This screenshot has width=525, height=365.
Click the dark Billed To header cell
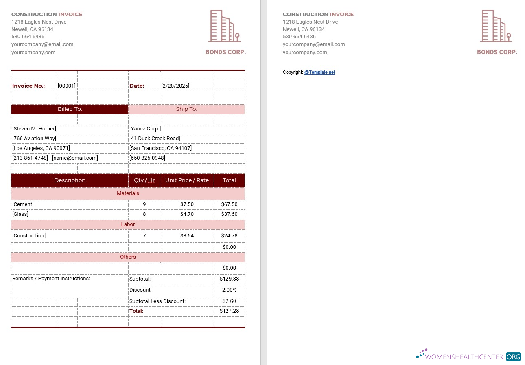point(70,109)
